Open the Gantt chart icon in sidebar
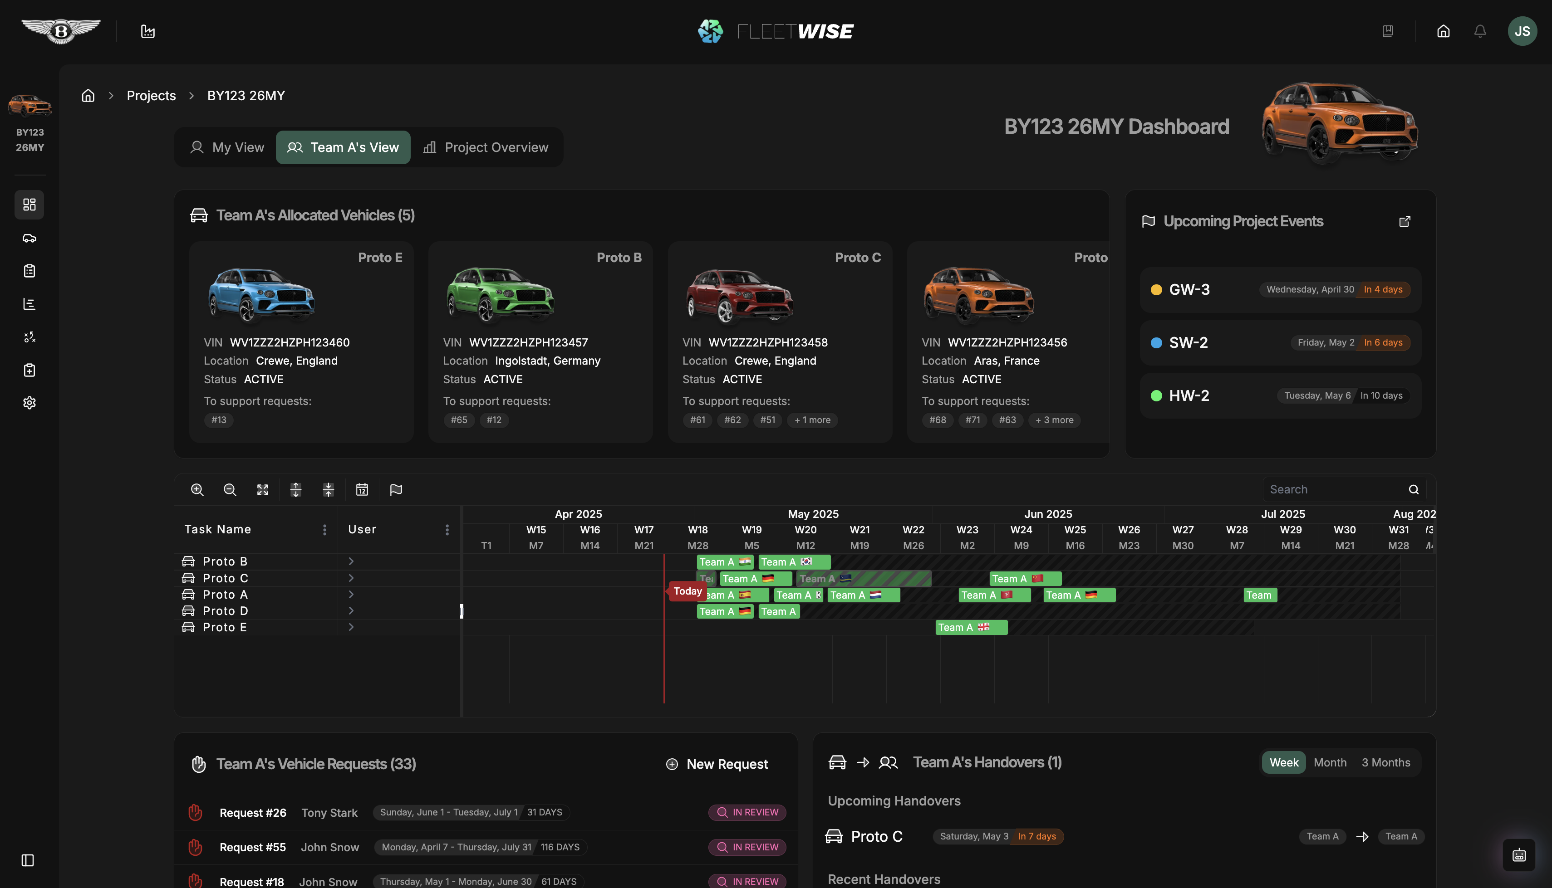This screenshot has height=888, width=1552. click(x=29, y=304)
